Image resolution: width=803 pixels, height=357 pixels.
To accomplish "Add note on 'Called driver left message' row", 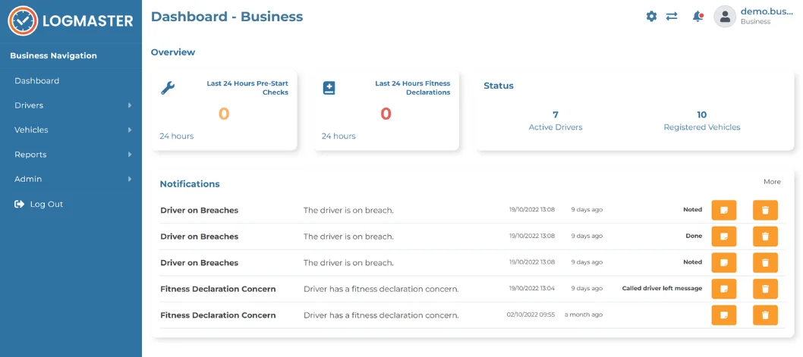I will [x=723, y=289].
